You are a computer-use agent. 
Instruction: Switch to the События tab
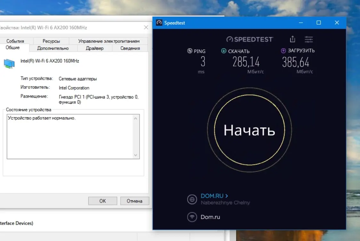[x=15, y=41]
